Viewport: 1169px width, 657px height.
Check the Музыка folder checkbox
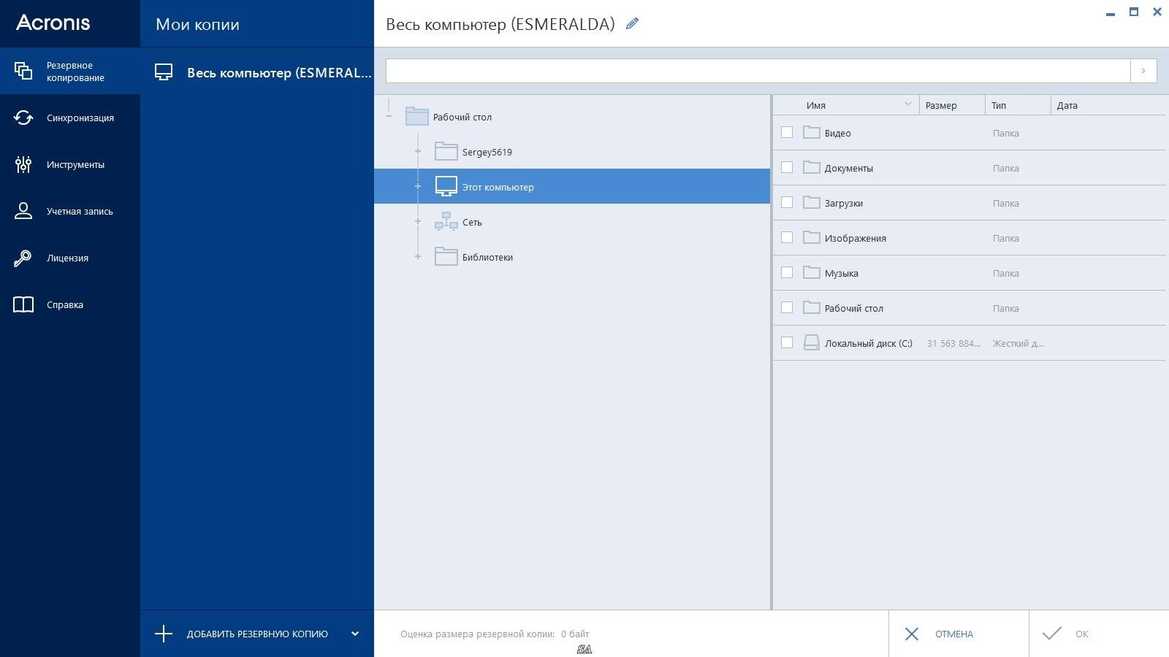tap(787, 272)
